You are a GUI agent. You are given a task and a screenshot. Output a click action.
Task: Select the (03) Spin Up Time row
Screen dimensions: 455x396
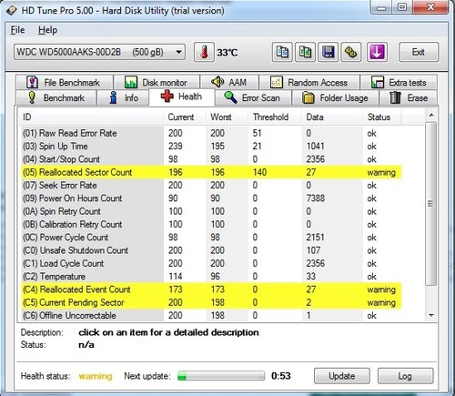point(211,147)
